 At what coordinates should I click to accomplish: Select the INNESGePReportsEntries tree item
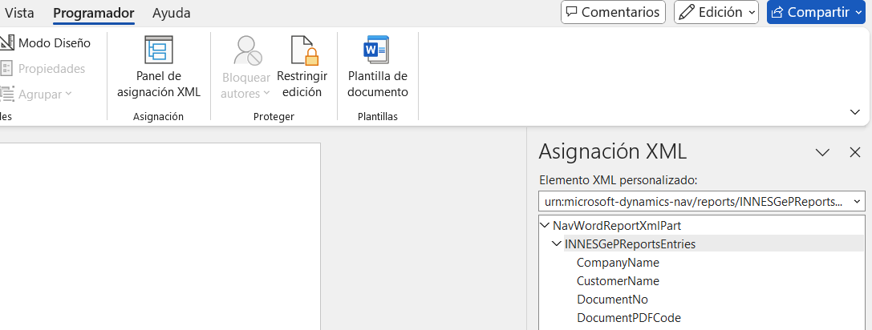pyautogui.click(x=630, y=244)
